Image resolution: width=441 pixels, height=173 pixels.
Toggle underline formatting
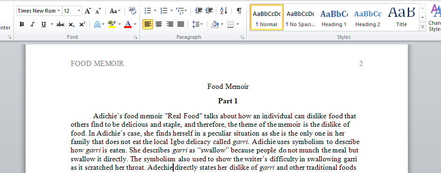point(44,24)
